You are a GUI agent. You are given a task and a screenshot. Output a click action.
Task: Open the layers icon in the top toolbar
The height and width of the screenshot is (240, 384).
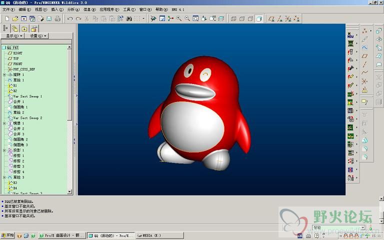pyautogui.click(x=221, y=18)
